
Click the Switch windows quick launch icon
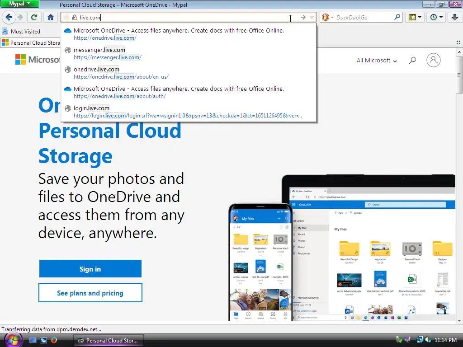43,340
